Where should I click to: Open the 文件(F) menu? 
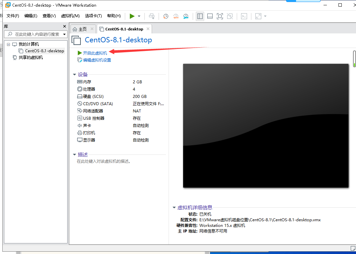coord(13,16)
